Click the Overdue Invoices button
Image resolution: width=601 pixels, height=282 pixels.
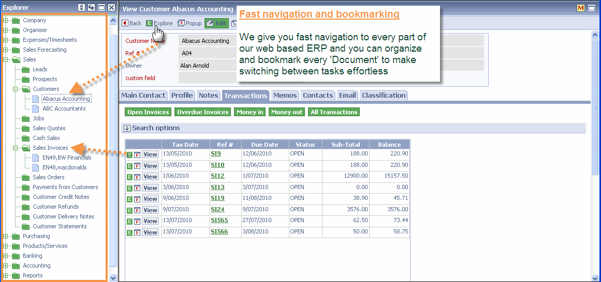click(203, 112)
